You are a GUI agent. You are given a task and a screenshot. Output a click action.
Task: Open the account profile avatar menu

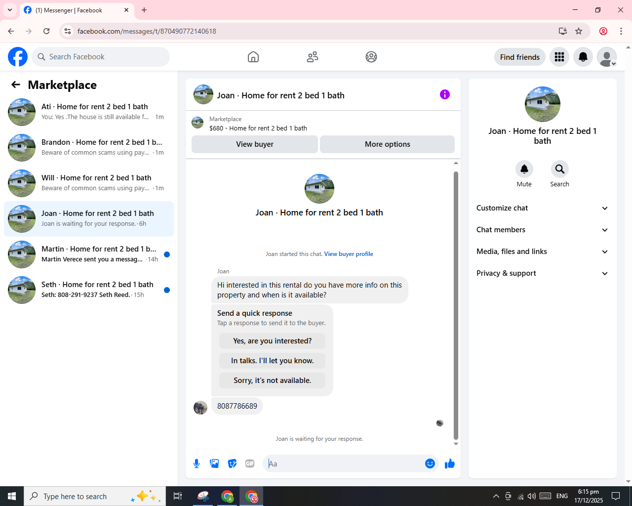click(607, 57)
